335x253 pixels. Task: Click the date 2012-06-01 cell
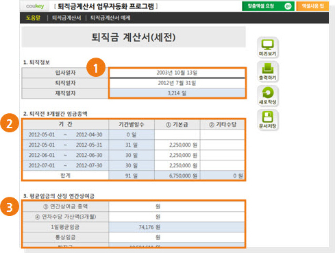[x=42, y=155]
